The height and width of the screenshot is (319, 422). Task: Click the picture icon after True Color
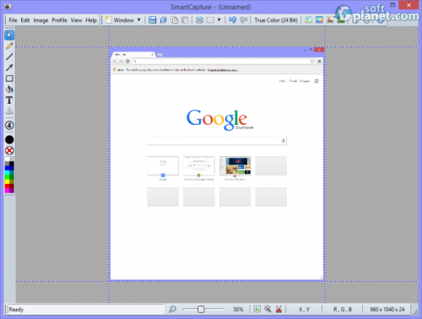click(x=308, y=20)
